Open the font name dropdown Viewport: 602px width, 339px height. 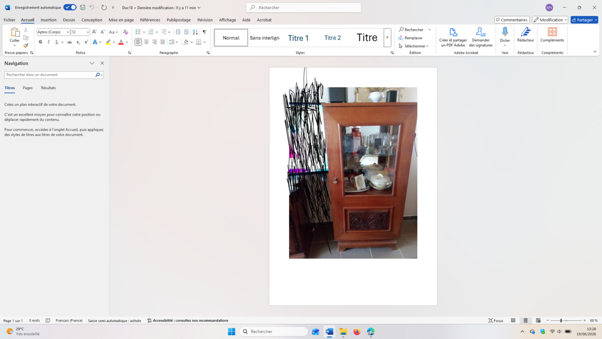pyautogui.click(x=68, y=33)
